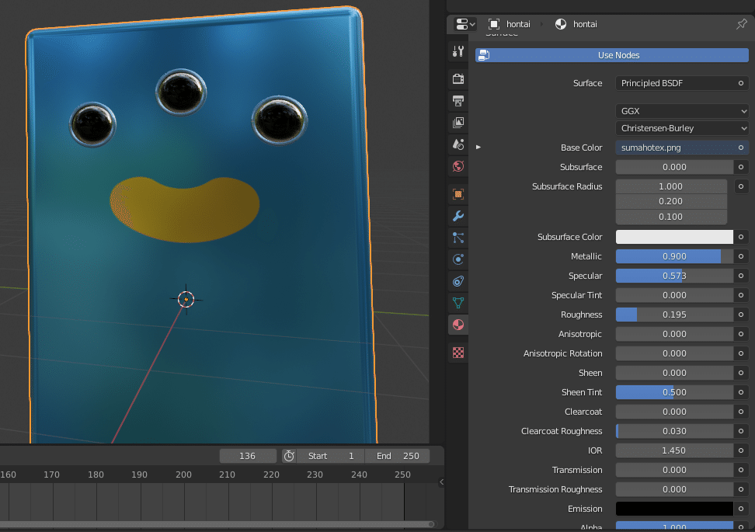The image size is (755, 532).
Task: Open the Object properties tab
Action: [458, 194]
